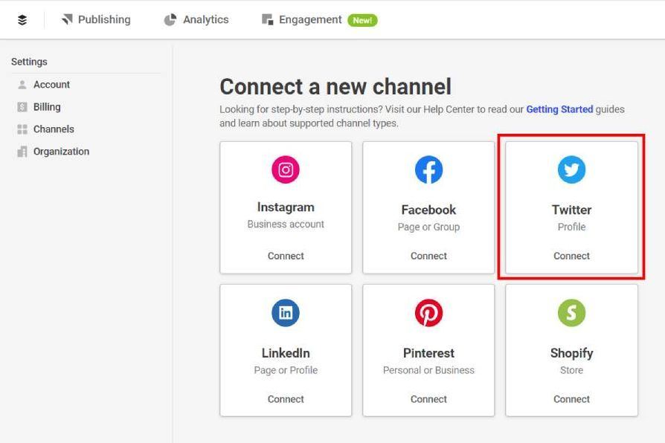Image resolution: width=665 pixels, height=443 pixels.
Task: Click the Analytics pie chart icon
Action: 170,19
